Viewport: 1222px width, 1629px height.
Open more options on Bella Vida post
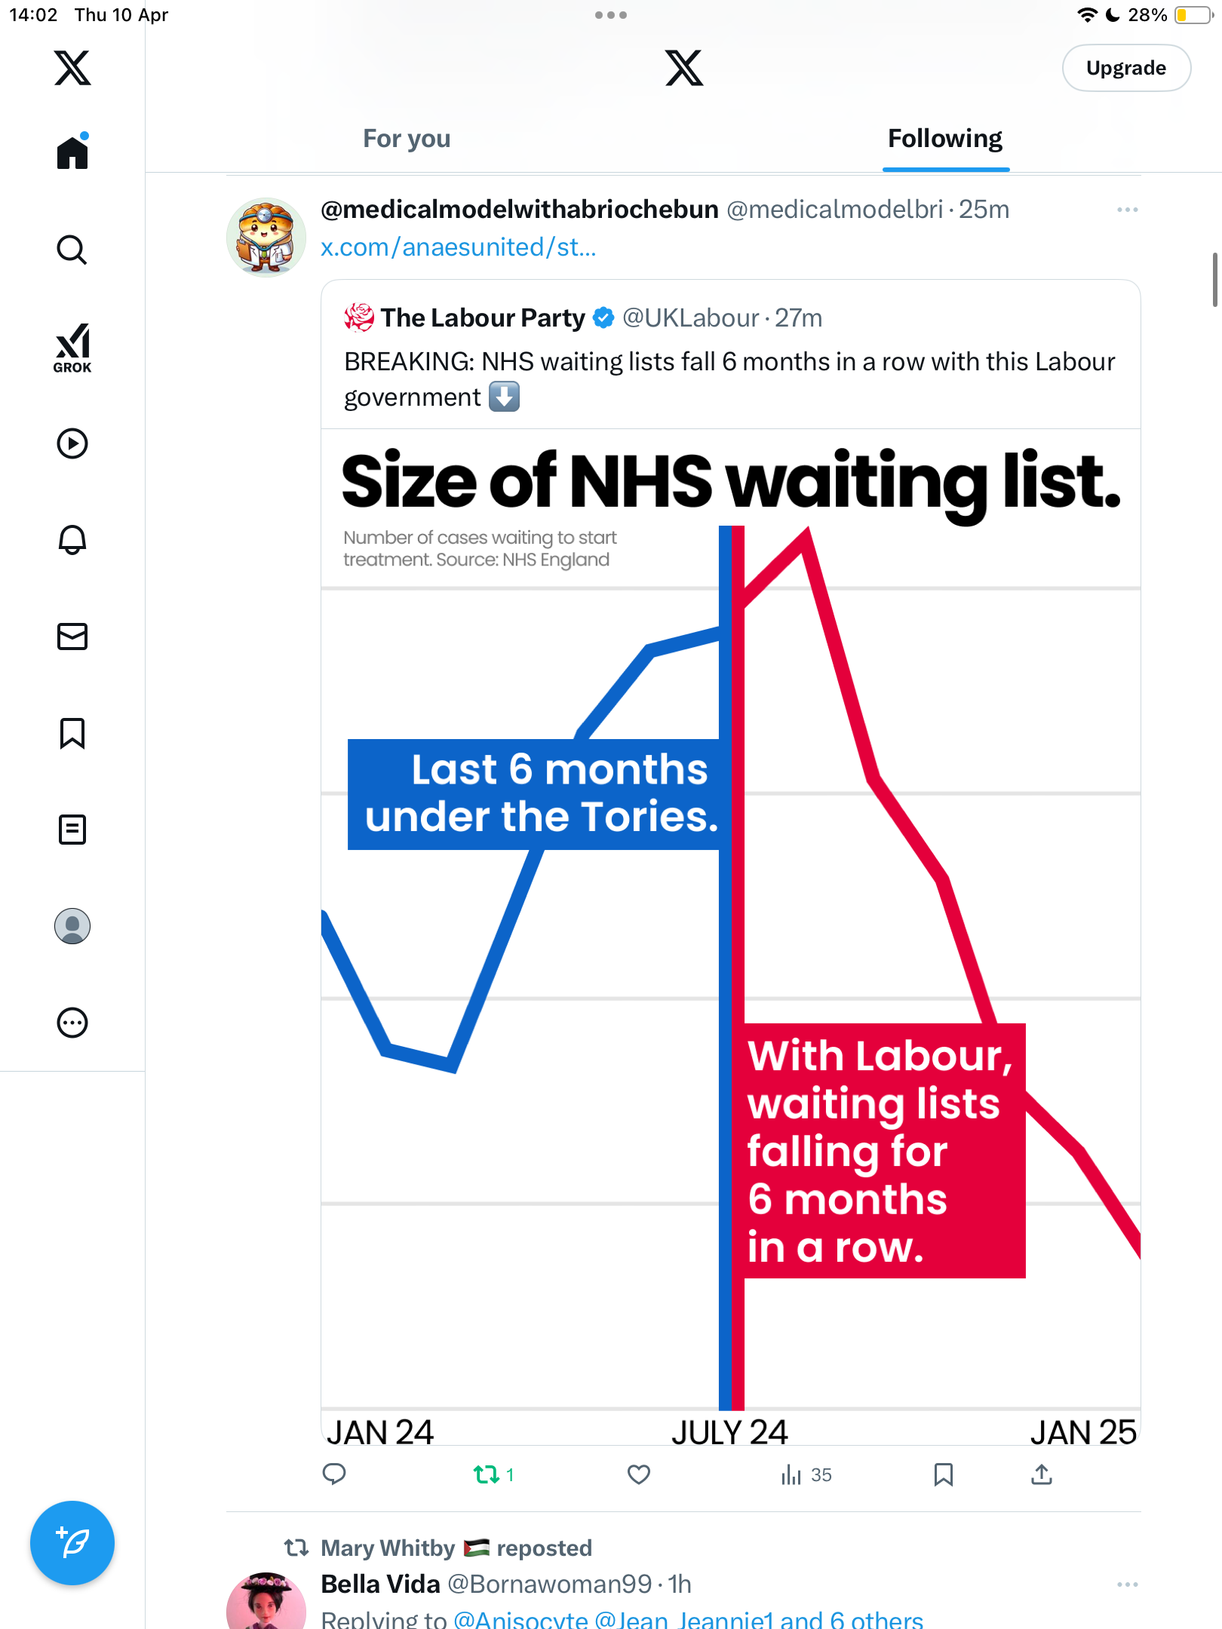(x=1127, y=1585)
